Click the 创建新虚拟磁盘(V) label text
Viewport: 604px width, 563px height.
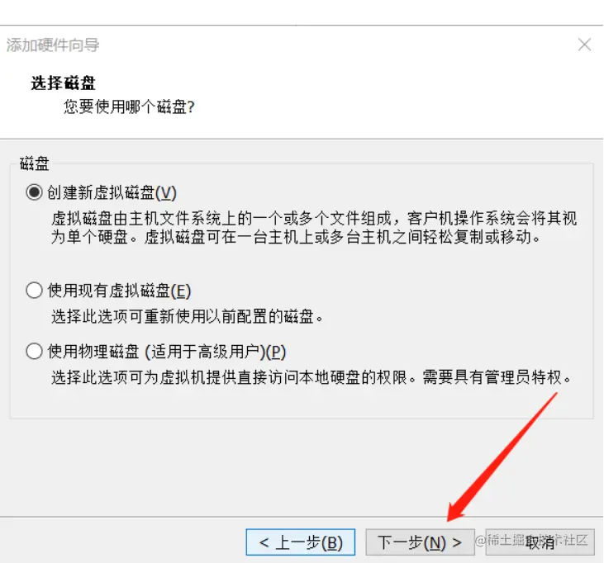click(112, 192)
